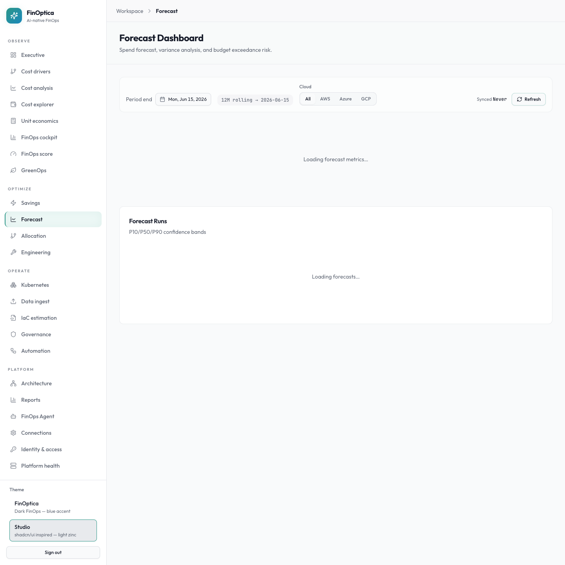The image size is (565, 565).
Task: Click the GreenOps leaf icon
Action: point(13,170)
